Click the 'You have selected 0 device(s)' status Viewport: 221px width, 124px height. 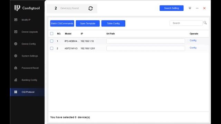coord(70,117)
